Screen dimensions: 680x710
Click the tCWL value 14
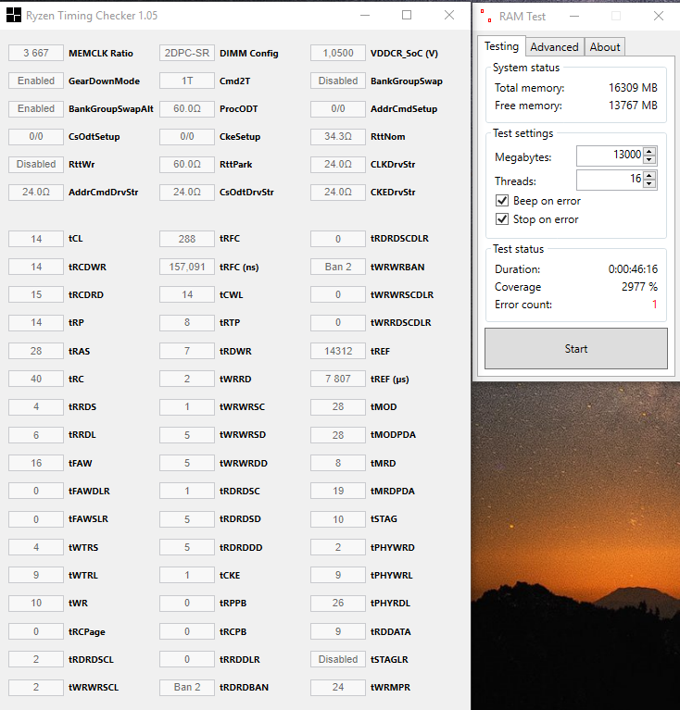point(187,294)
